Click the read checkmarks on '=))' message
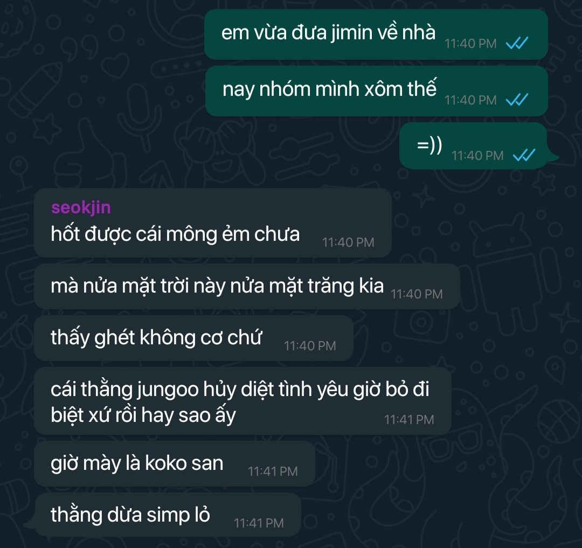The width and height of the screenshot is (582, 548). (524, 155)
